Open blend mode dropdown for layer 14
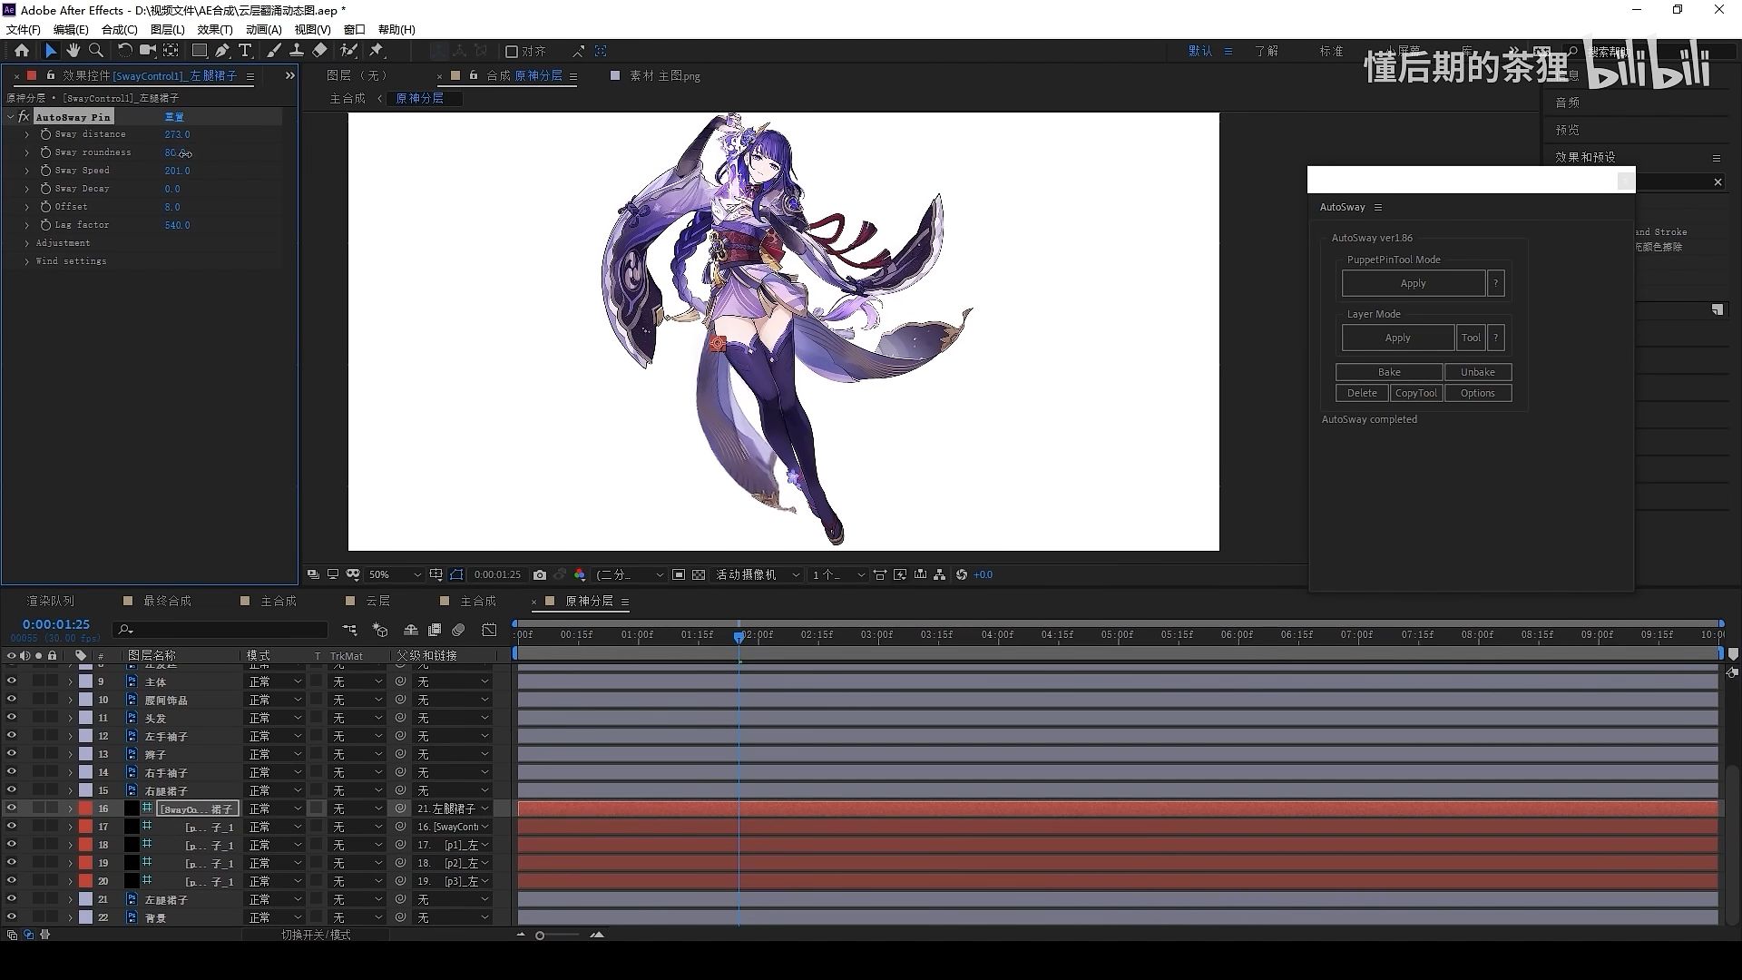The width and height of the screenshot is (1742, 980). [276, 772]
